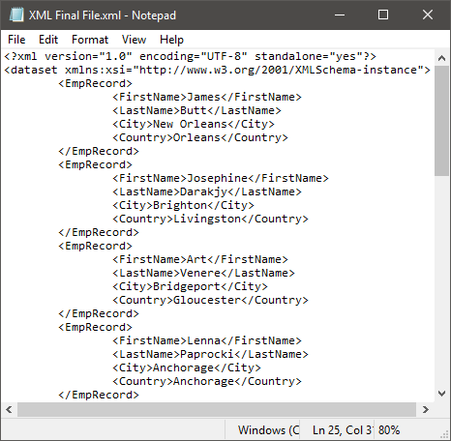This screenshot has height=441, width=451.
Task: Click the LastName Darakjy line
Action: click(x=207, y=191)
